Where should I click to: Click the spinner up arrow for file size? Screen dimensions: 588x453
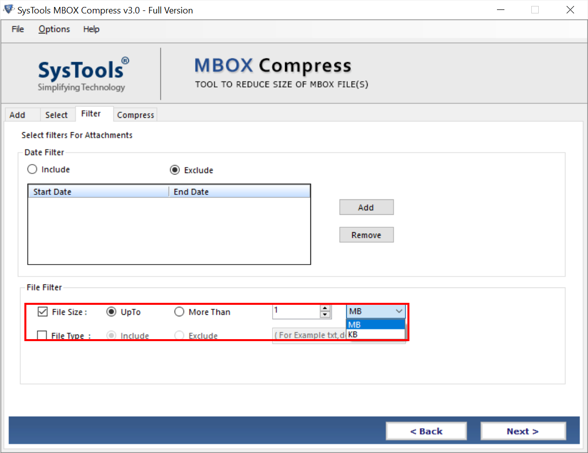[325, 308]
